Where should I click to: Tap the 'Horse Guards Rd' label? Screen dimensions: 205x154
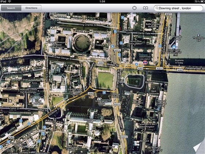[x=43, y=27]
